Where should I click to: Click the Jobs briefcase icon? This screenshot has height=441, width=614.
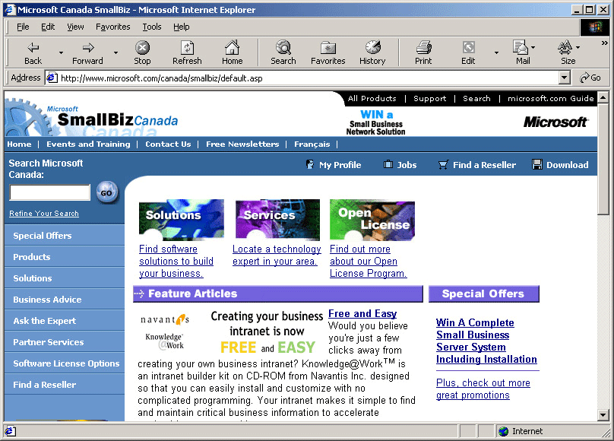pyautogui.click(x=388, y=164)
